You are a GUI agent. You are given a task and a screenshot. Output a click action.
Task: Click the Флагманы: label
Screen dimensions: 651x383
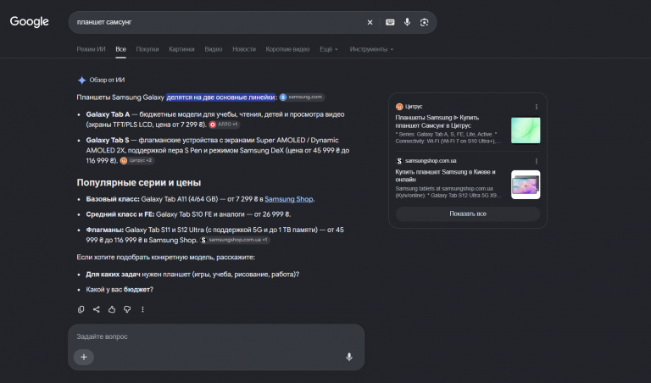coord(104,230)
